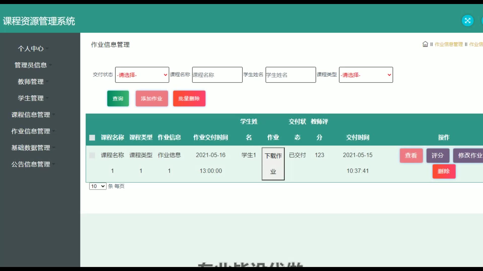The image size is (483, 271).
Task: Open 公告信息管理 sidebar menu
Action: point(31,164)
